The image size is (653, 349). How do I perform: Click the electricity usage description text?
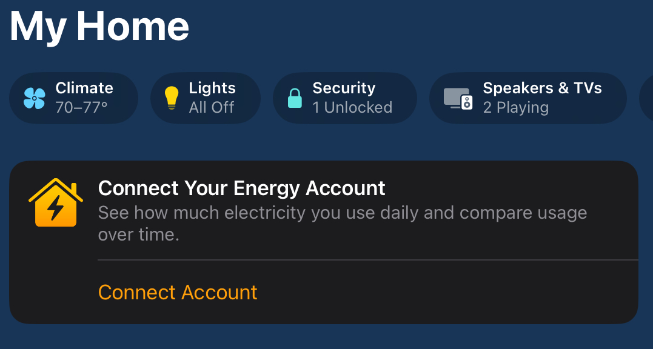pos(343,224)
